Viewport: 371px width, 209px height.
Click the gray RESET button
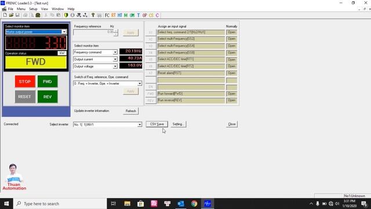tap(25, 97)
